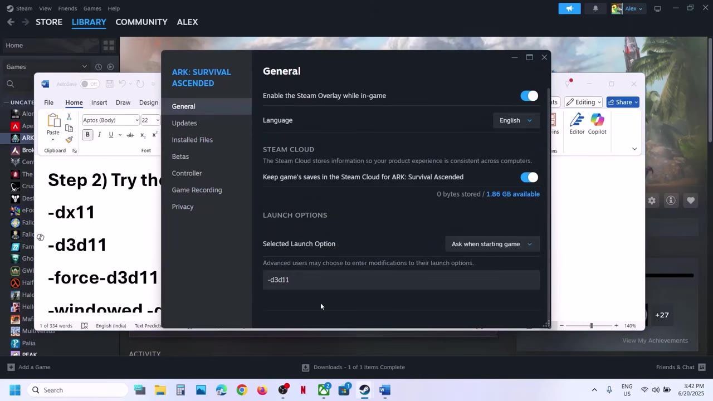
Task: Open the Privacy properties tab
Action: pos(183,207)
